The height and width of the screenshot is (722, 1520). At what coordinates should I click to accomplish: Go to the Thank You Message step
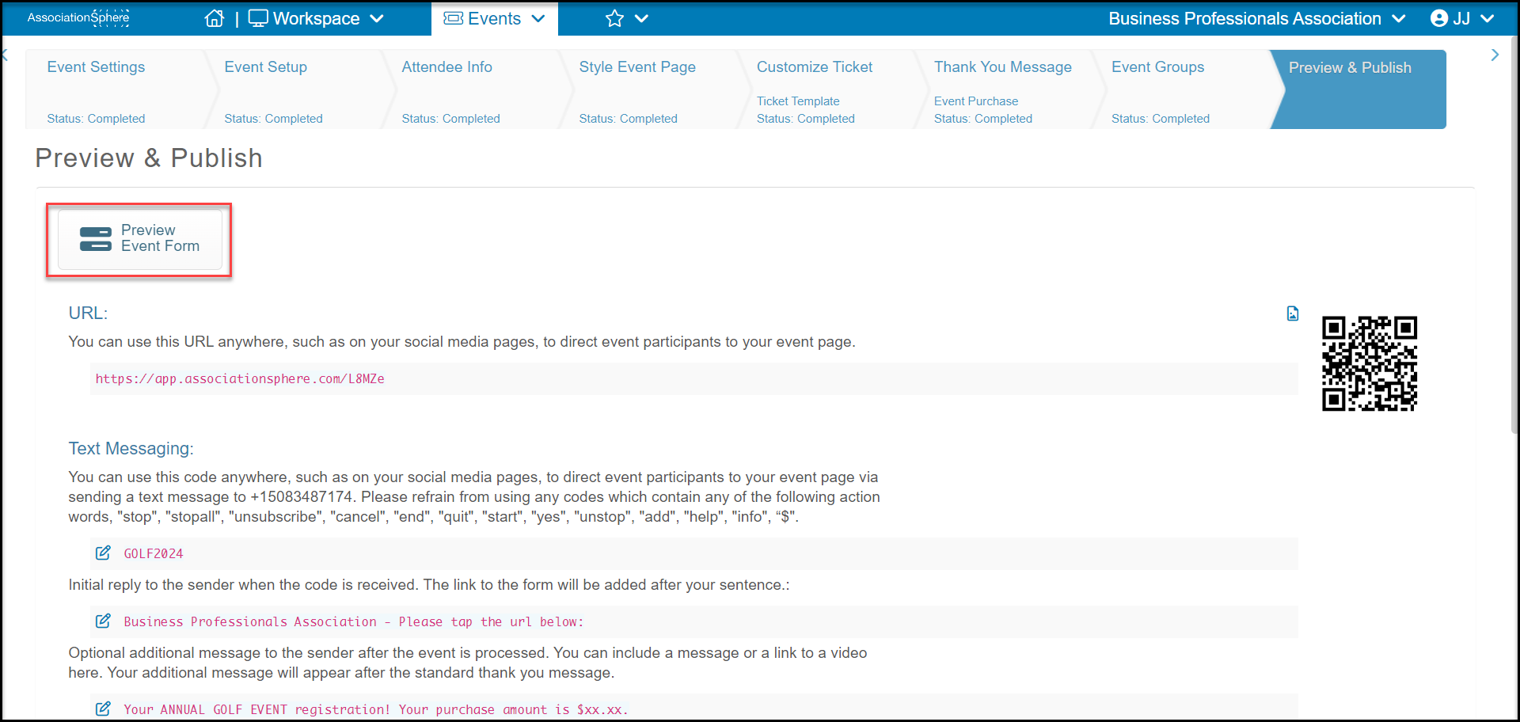[x=1004, y=89]
